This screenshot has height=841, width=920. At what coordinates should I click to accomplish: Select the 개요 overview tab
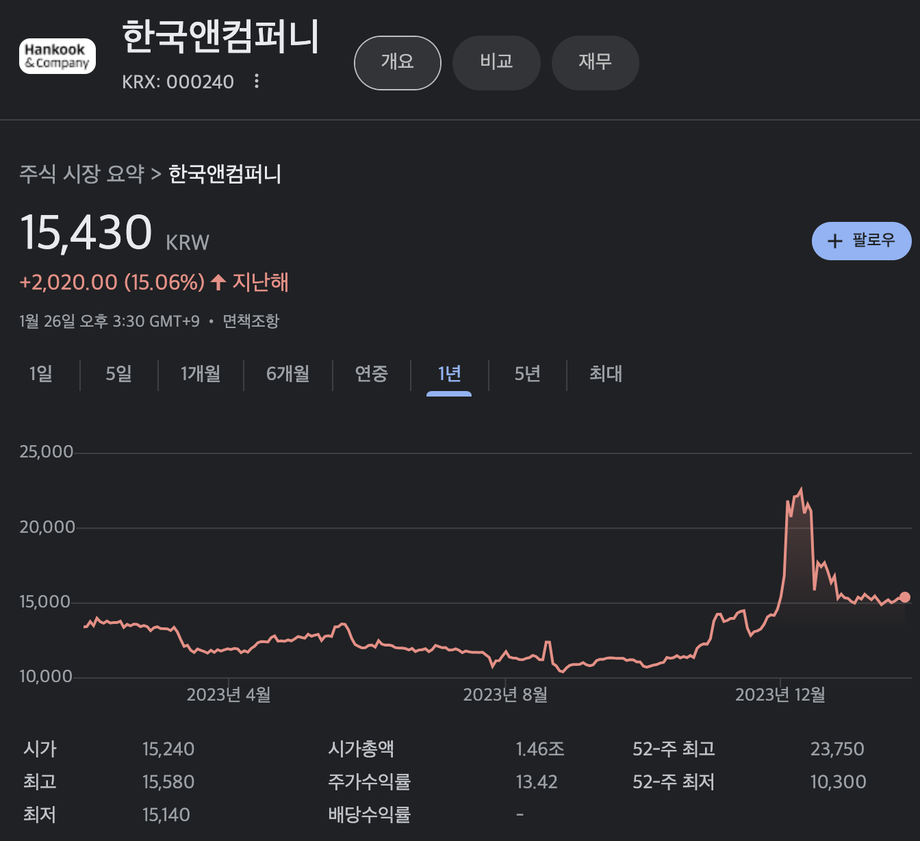pos(398,63)
